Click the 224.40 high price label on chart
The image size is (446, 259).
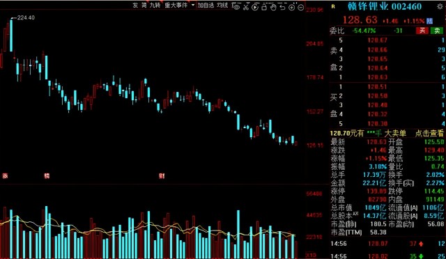pyautogui.click(x=26, y=17)
